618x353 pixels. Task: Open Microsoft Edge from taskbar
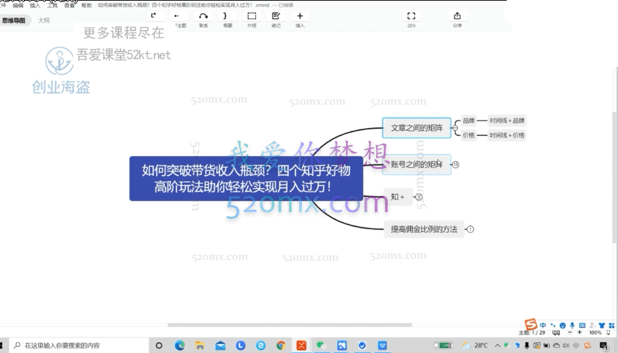click(180, 346)
